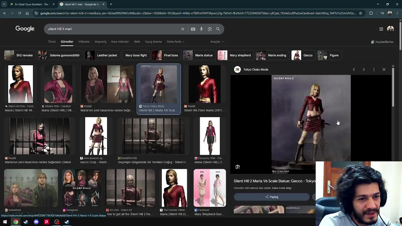Open the Kısa videolar tab
The image size is (402, 226).
point(120,42)
